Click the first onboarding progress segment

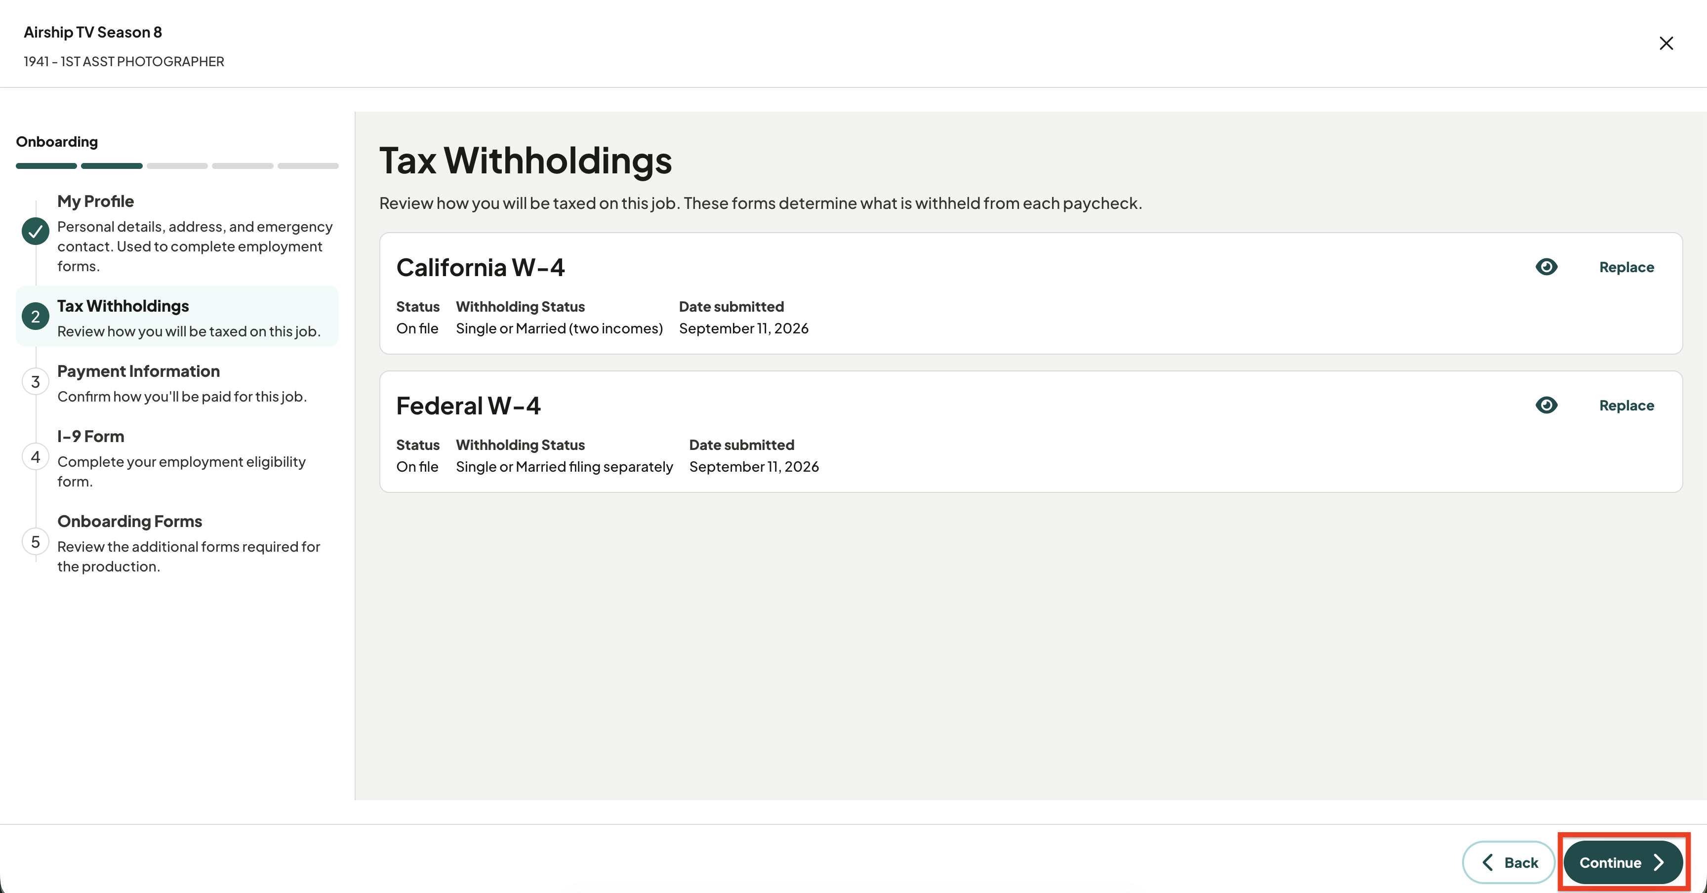click(x=46, y=165)
